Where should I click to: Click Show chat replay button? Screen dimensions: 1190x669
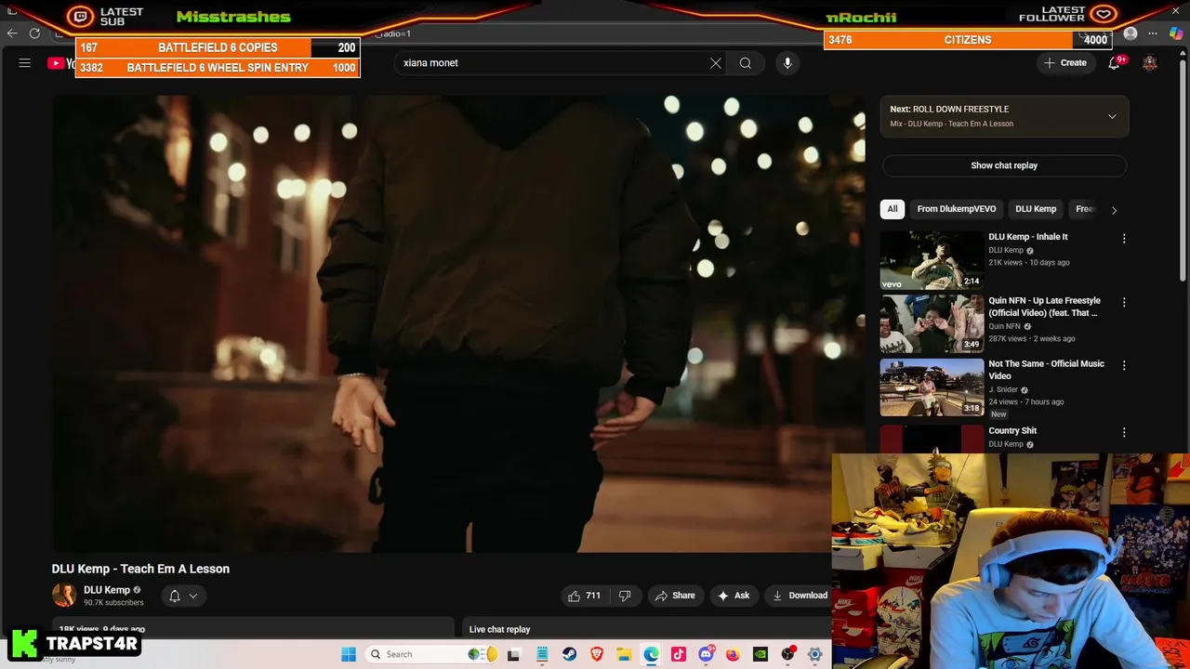(x=1004, y=165)
